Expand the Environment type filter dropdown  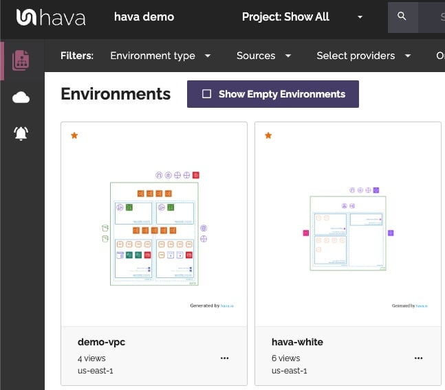(160, 56)
